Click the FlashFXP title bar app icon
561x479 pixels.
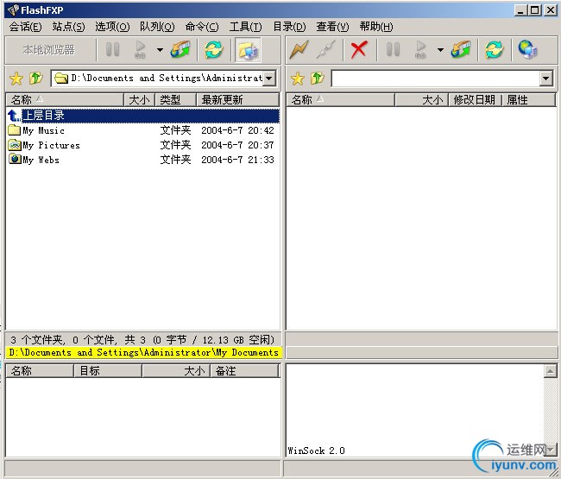(x=13, y=10)
